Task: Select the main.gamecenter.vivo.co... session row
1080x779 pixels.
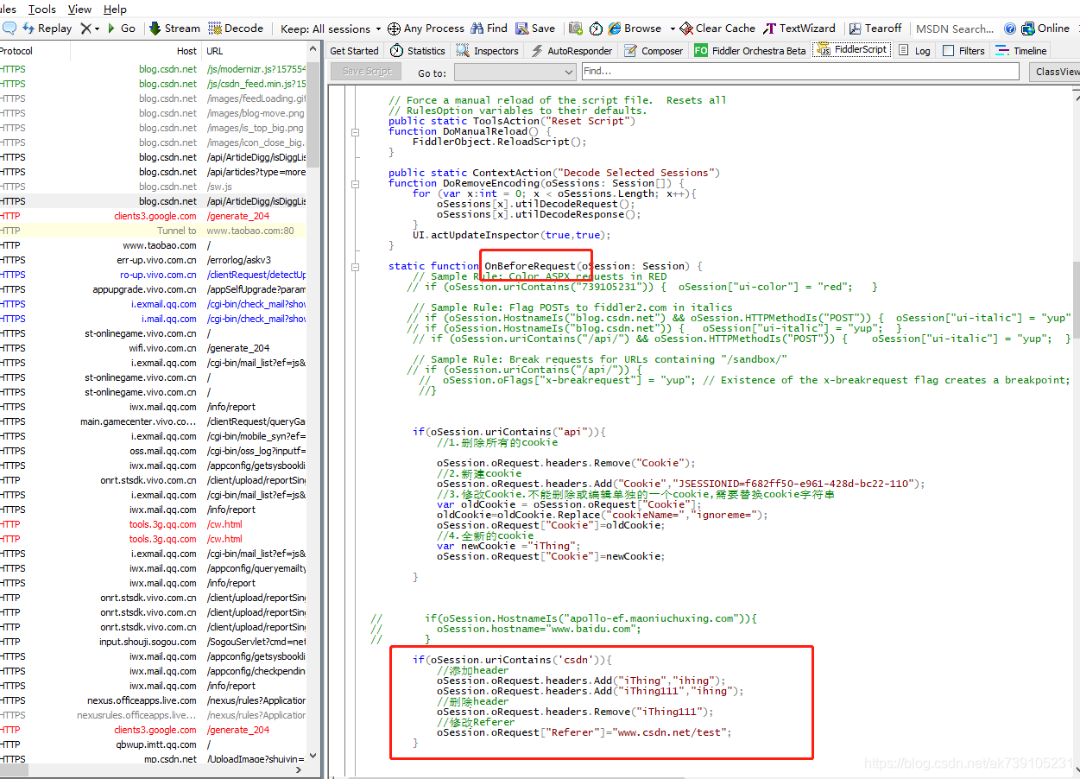Action: coord(154,421)
